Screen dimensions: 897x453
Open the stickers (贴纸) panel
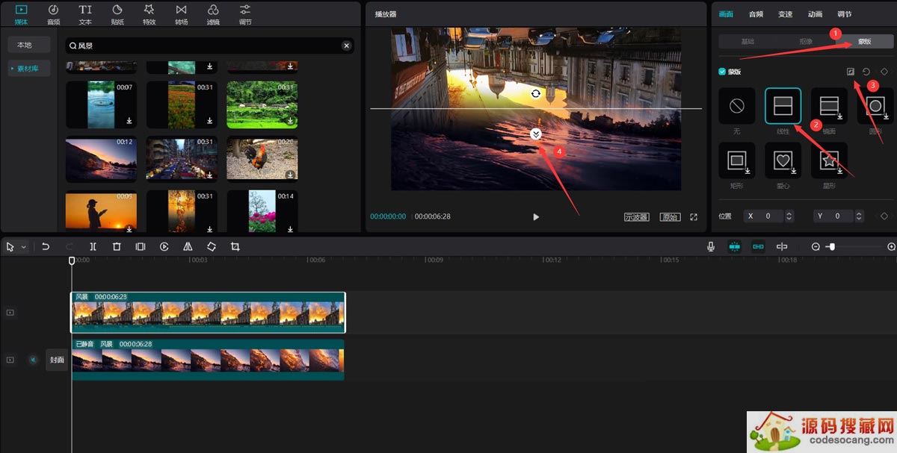[117, 13]
